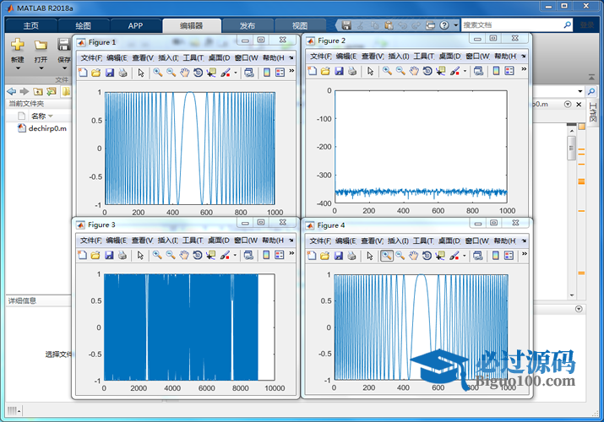Save figure icon in Figure 1 toolbar
Image resolution: width=604 pixels, height=422 pixels.
(110, 73)
